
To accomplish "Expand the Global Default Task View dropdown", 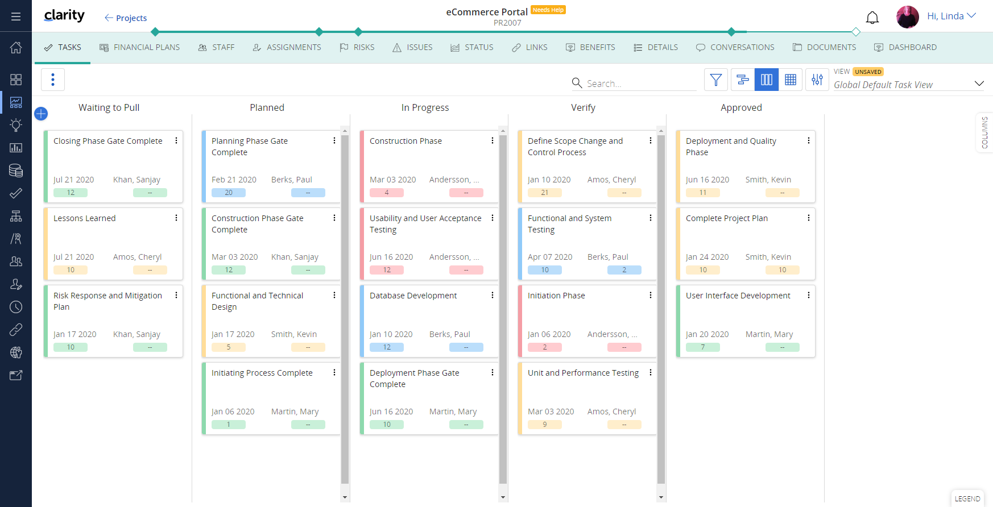I will (979, 84).
